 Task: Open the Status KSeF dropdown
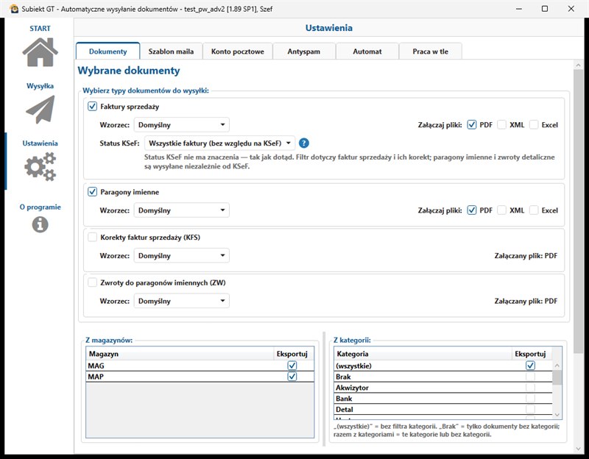(219, 143)
